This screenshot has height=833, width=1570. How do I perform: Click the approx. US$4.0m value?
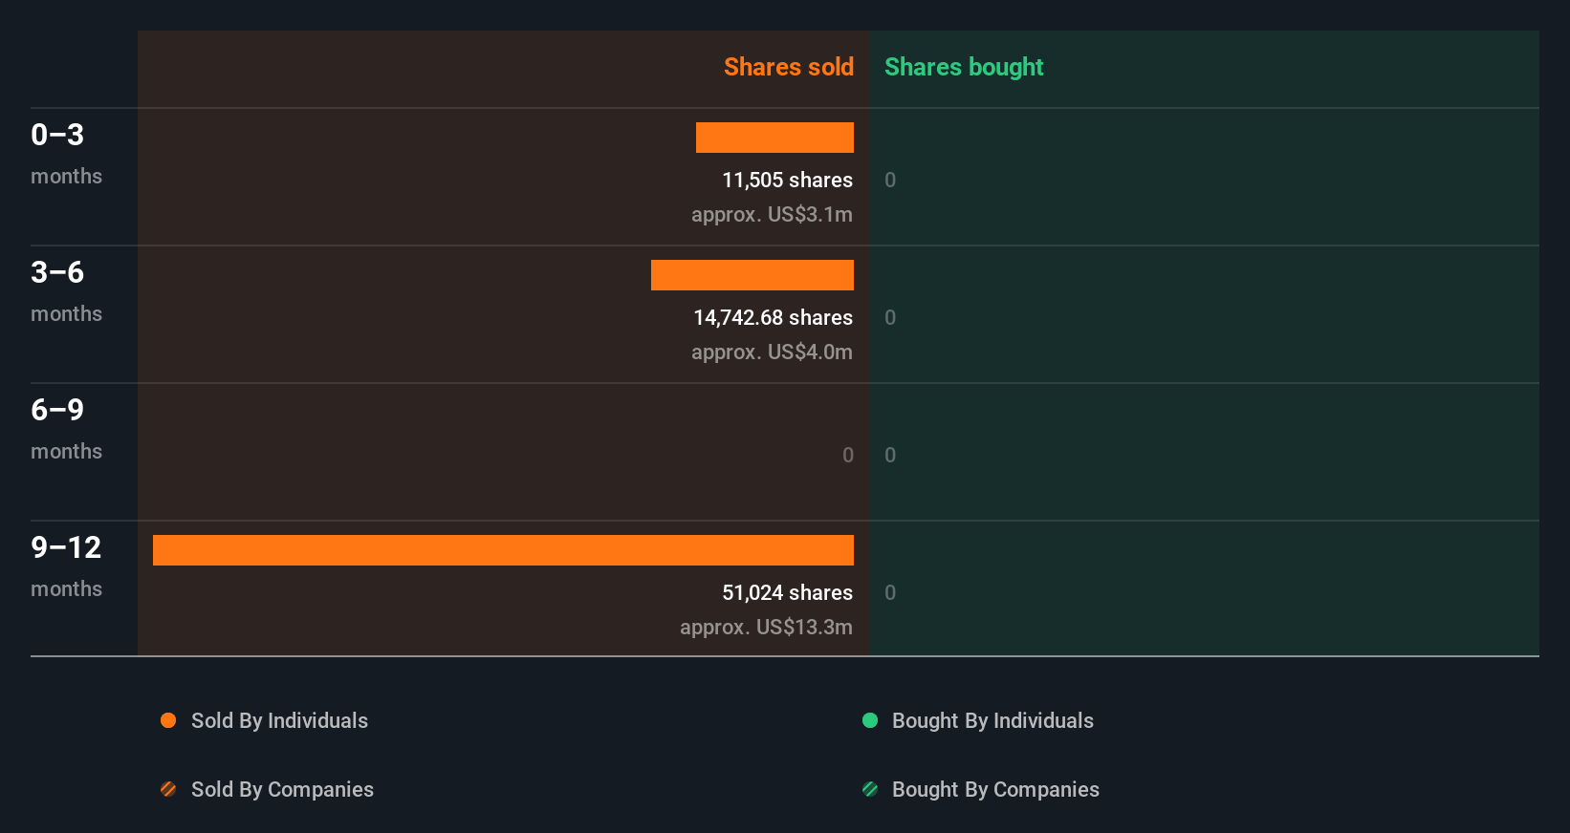point(772,352)
